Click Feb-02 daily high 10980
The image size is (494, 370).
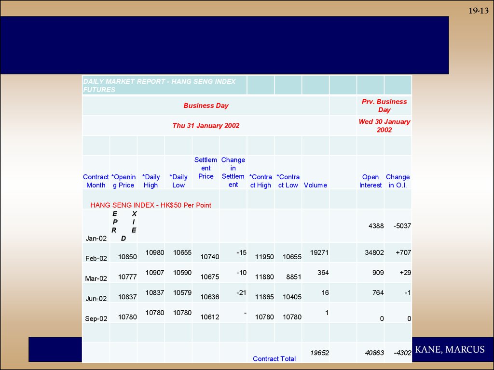155,252
